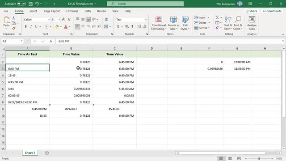Open the Number Format dropdown showing Text

145,20
